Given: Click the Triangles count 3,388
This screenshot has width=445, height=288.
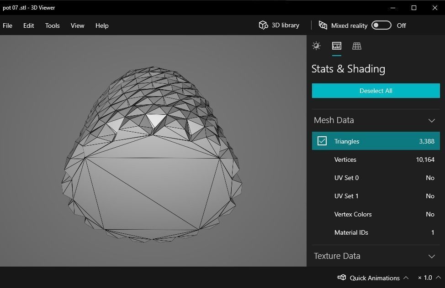Looking at the screenshot, I should [x=427, y=141].
